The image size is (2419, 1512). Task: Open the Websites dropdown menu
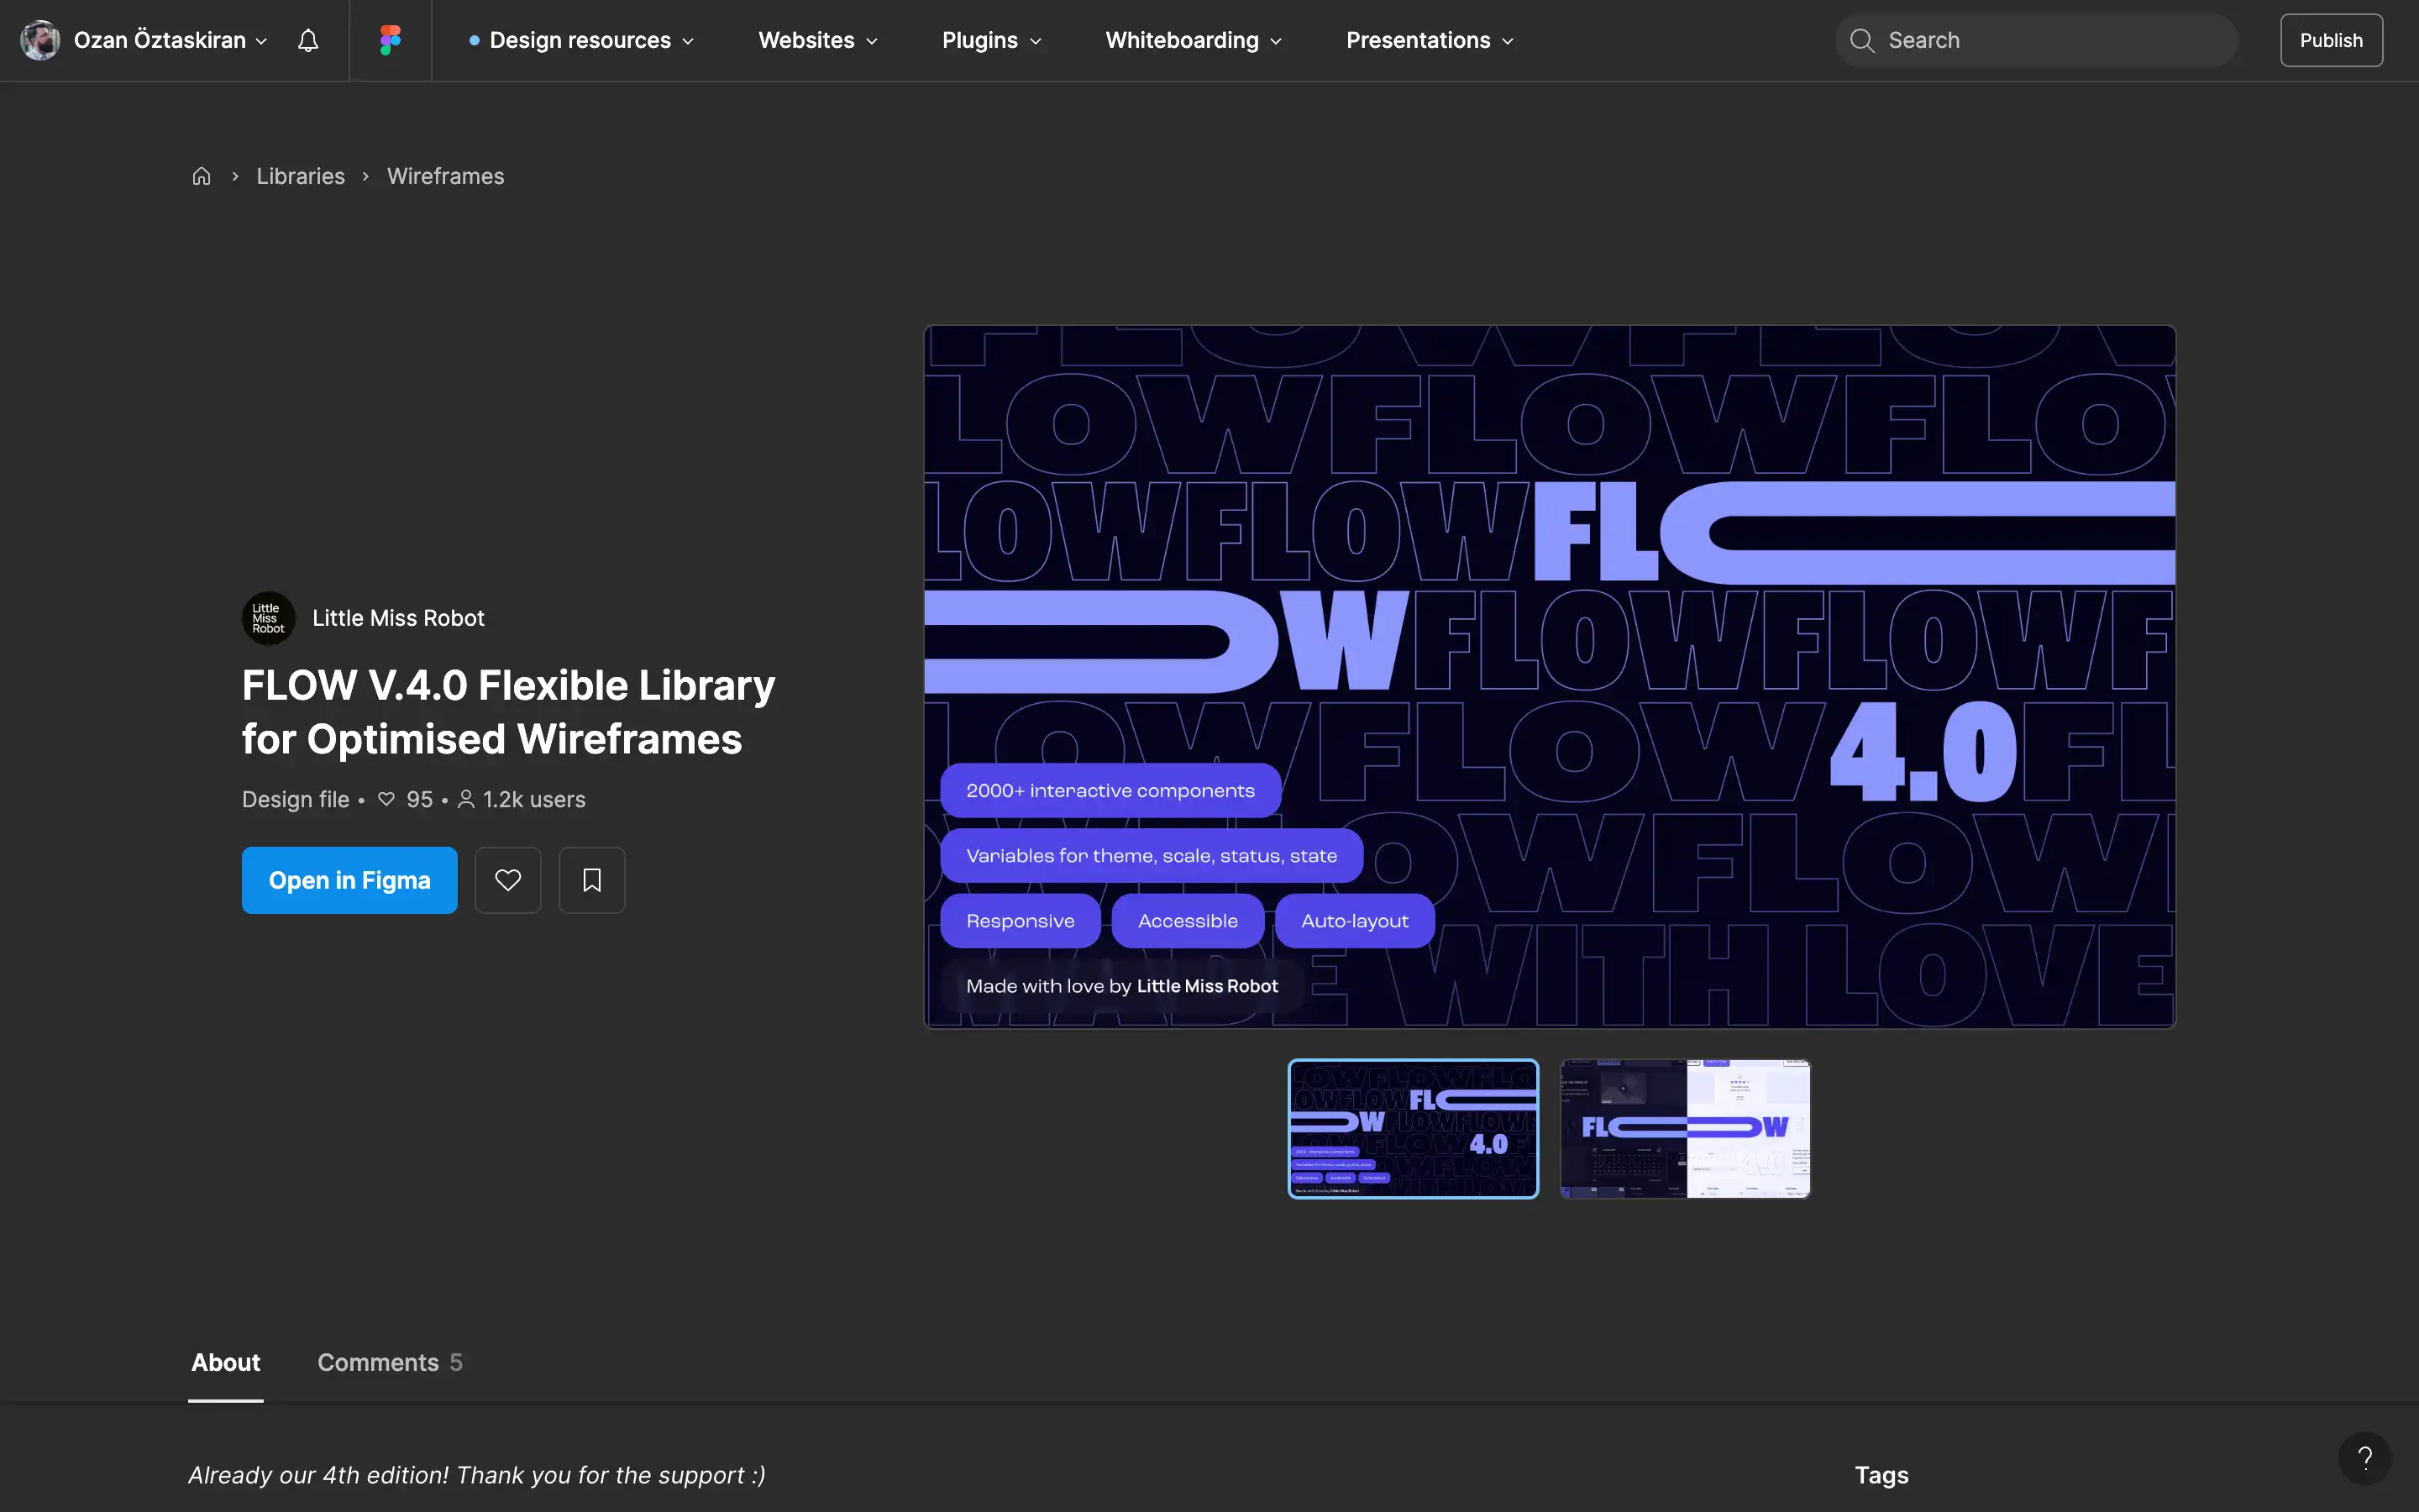click(817, 40)
